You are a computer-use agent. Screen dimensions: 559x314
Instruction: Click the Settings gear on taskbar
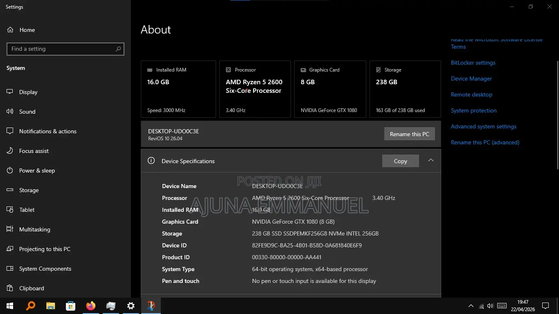(x=131, y=306)
